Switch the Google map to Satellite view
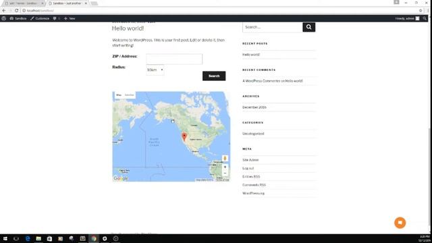 (129, 95)
